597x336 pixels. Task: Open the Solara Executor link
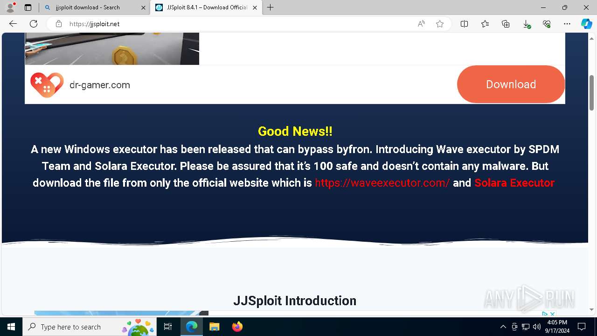click(514, 183)
